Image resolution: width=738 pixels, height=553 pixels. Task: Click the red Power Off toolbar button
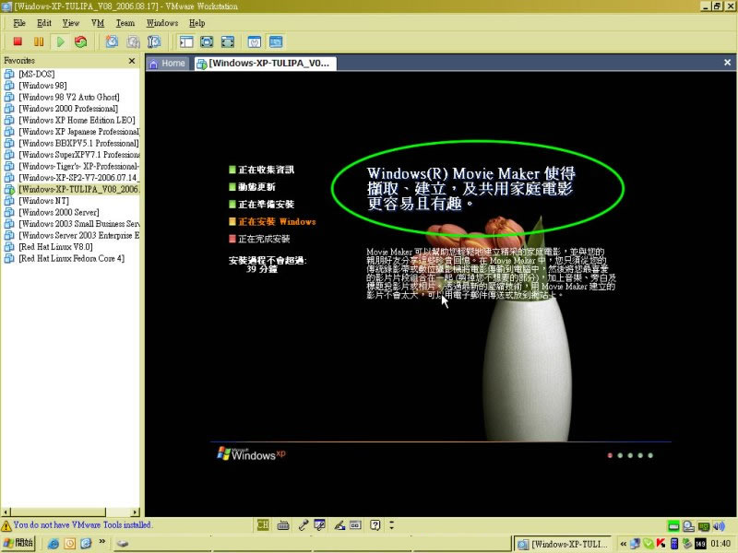point(18,41)
